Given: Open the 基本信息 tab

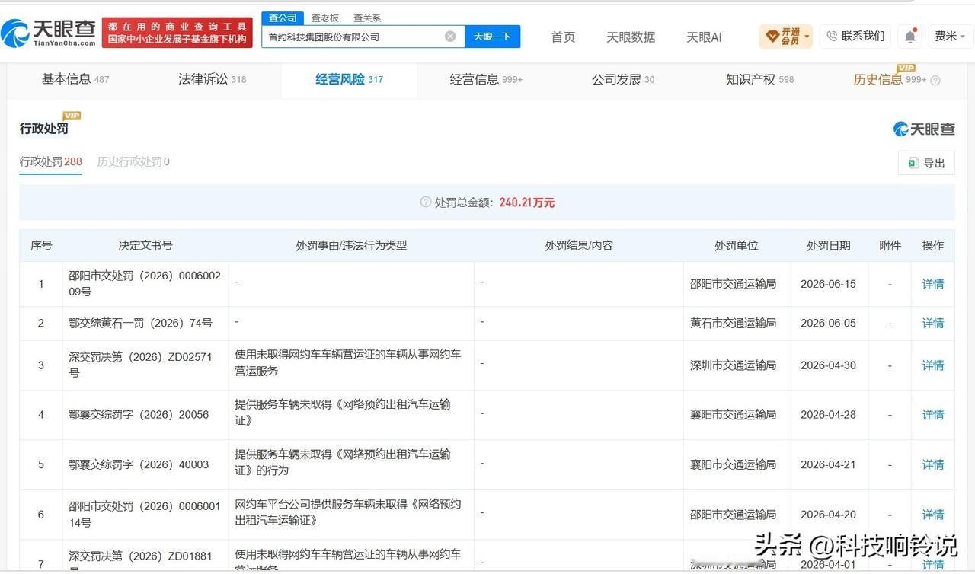Looking at the screenshot, I should 75,79.
